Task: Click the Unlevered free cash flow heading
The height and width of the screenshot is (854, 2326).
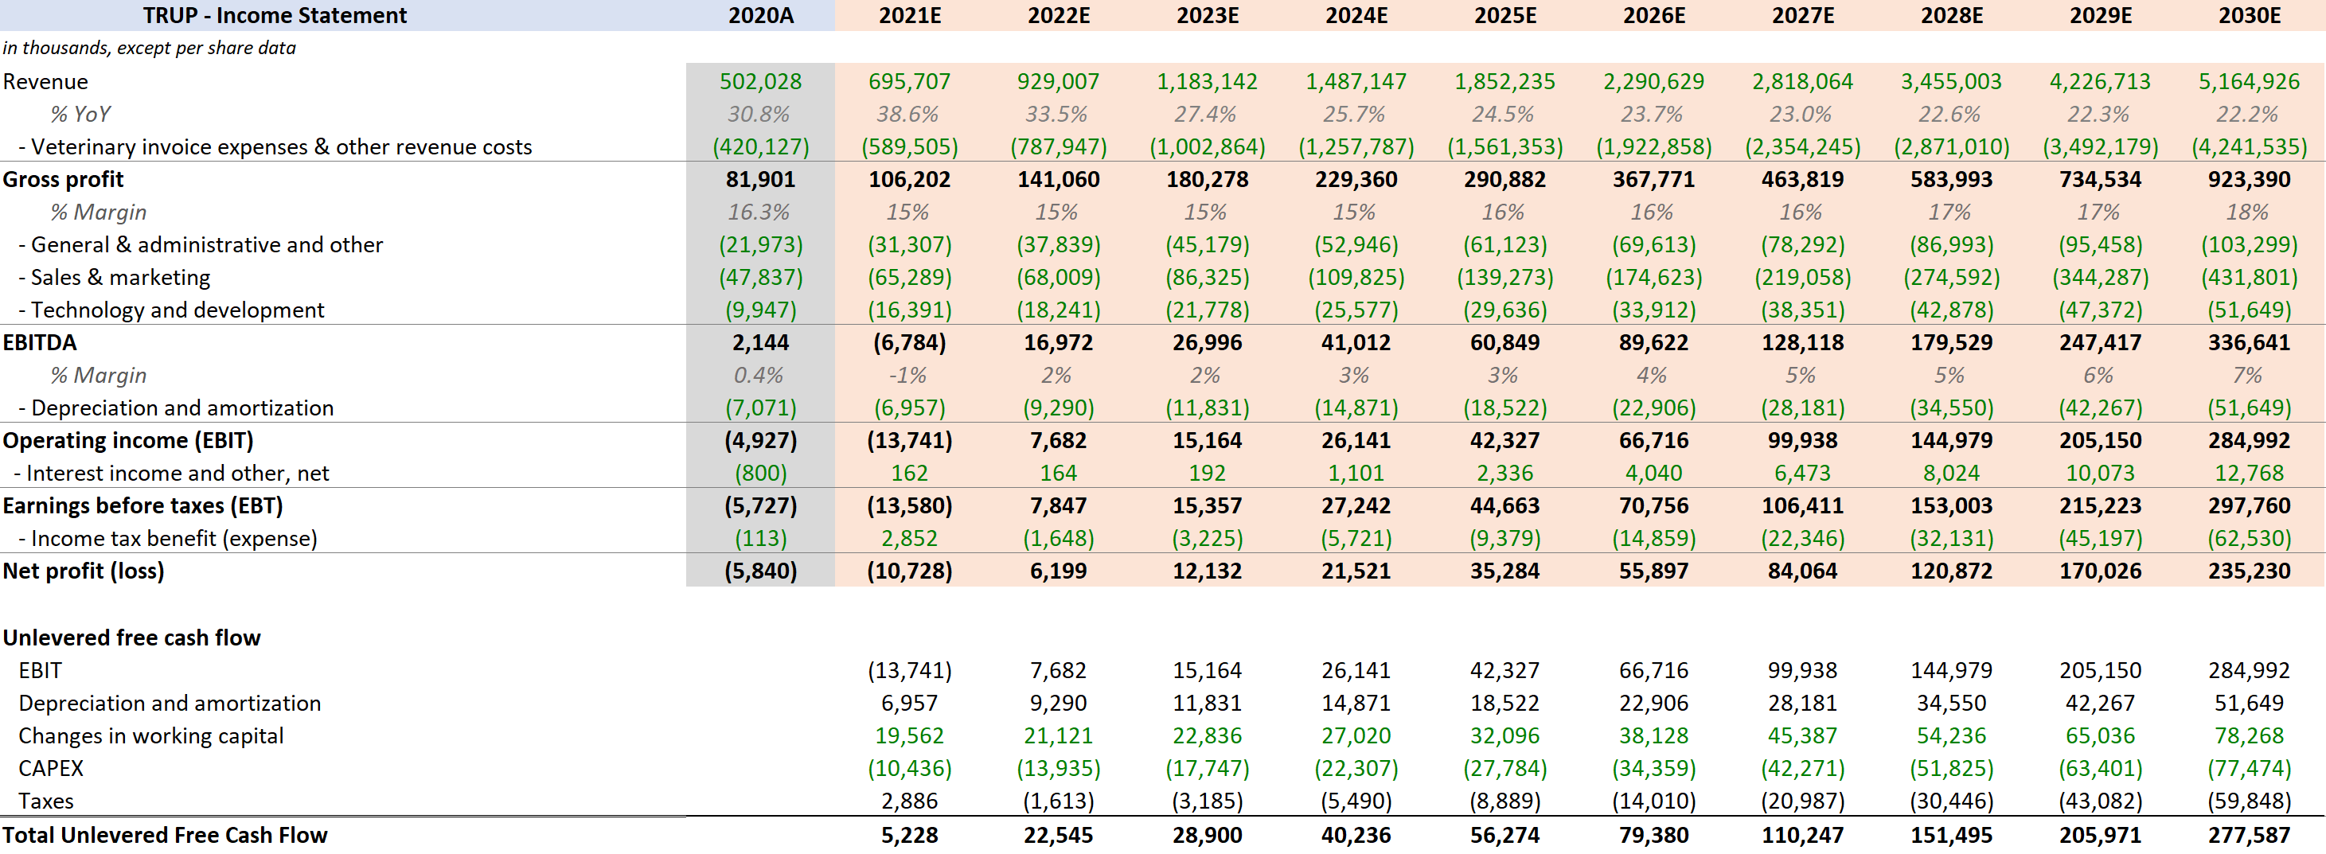Action: point(131,638)
